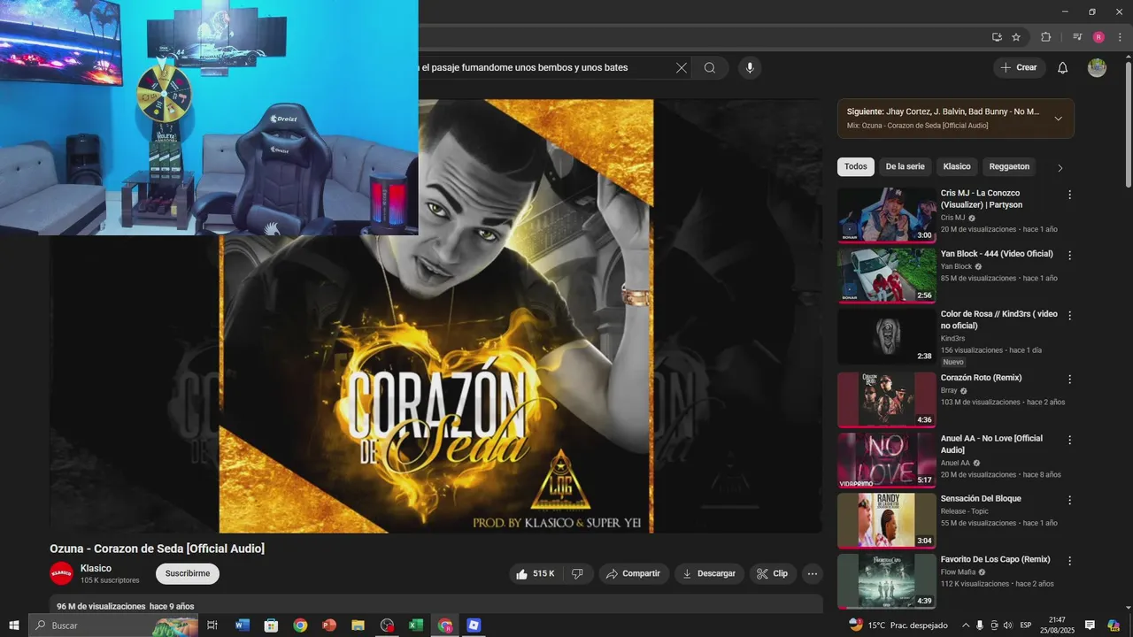This screenshot has width=1133, height=637.
Task: Open the Corazón Roto (Remix) title
Action: pyautogui.click(x=981, y=378)
